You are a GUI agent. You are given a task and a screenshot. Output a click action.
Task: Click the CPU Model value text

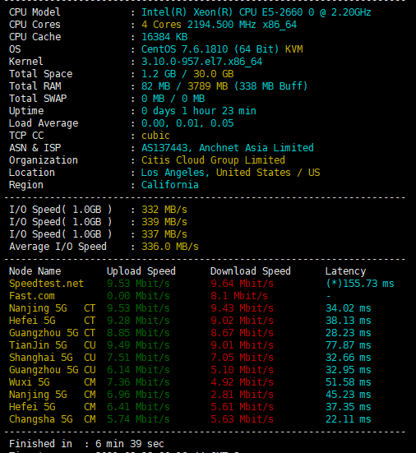click(256, 12)
